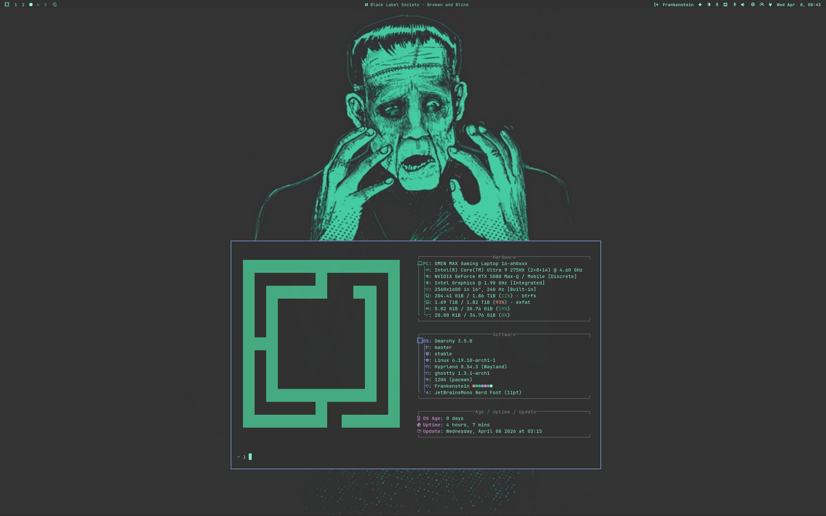Open Bluetooth settings from top bar
This screenshot has height=516, width=826.
pos(717,5)
